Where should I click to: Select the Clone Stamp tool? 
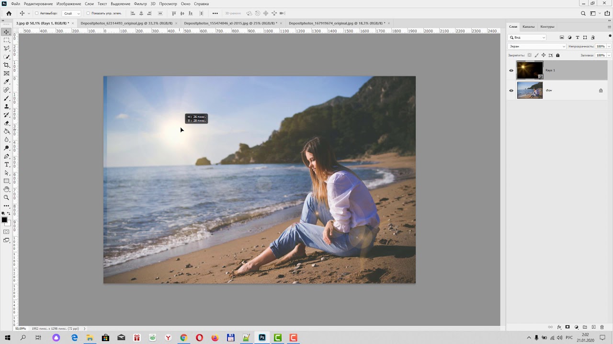(x=6, y=107)
